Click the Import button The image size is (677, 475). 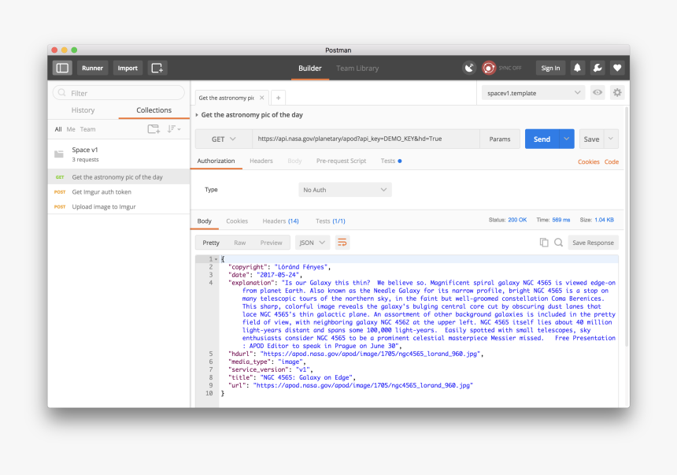[x=128, y=68]
